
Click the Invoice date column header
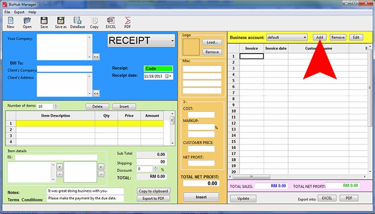point(276,48)
